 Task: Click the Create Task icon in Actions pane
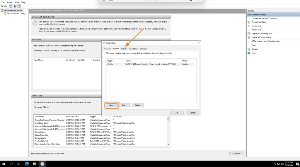point(249,26)
